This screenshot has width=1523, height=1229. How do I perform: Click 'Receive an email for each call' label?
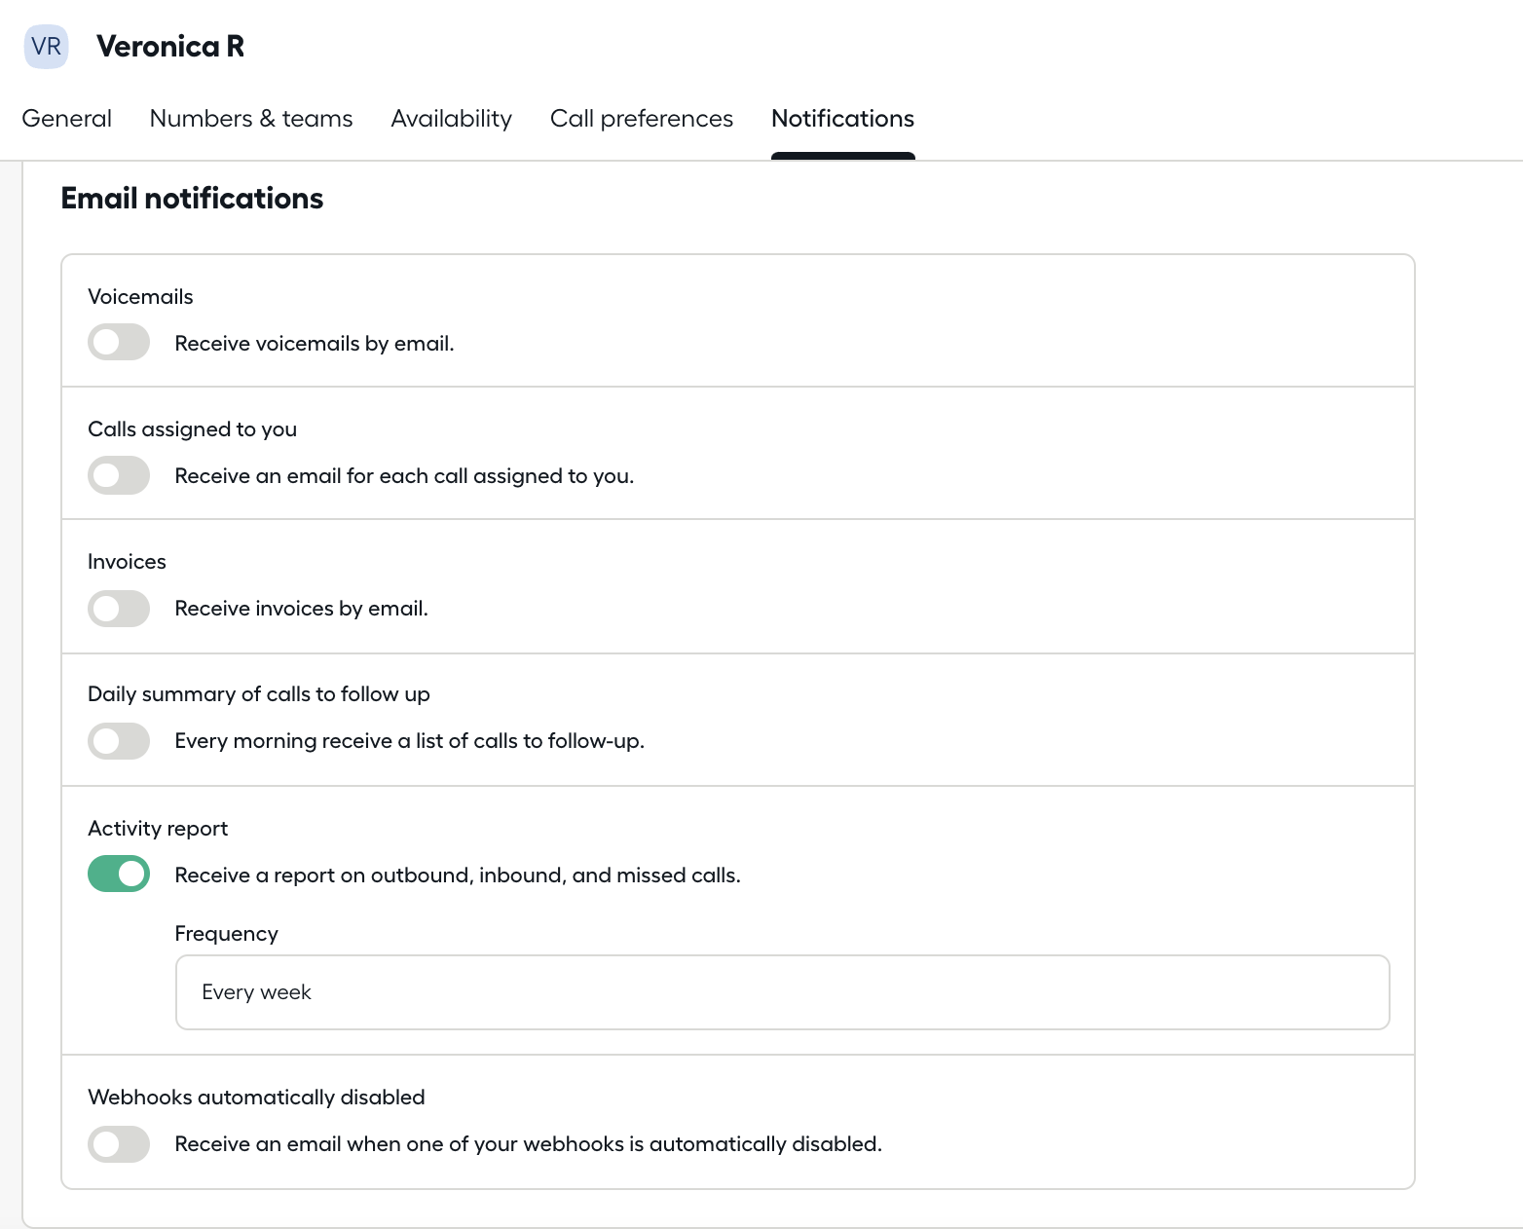tap(404, 476)
